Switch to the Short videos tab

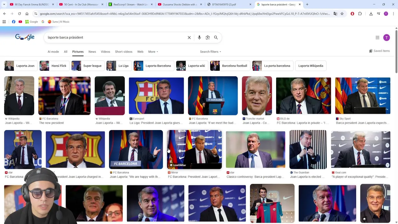point(124,52)
